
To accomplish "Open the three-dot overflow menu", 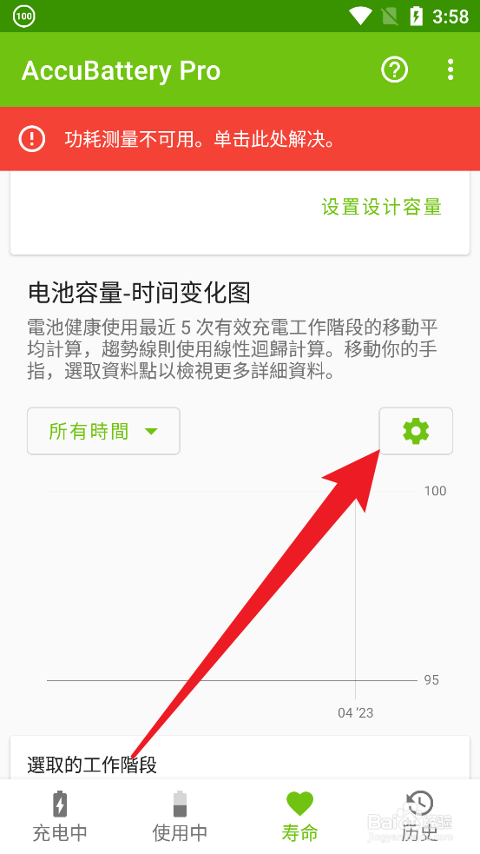I will tap(450, 70).
